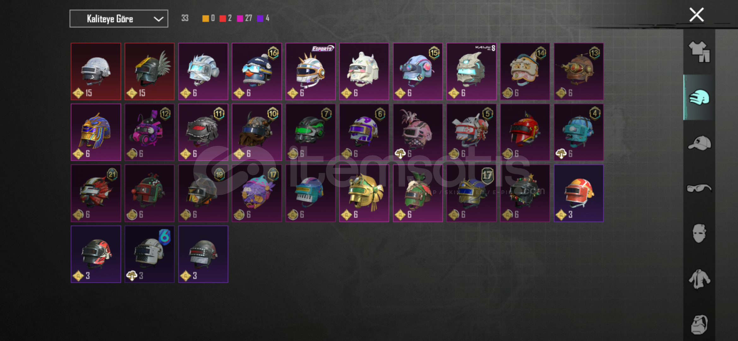Open the cap headwear category icon
Screen dimensions: 738x341
click(x=699, y=143)
